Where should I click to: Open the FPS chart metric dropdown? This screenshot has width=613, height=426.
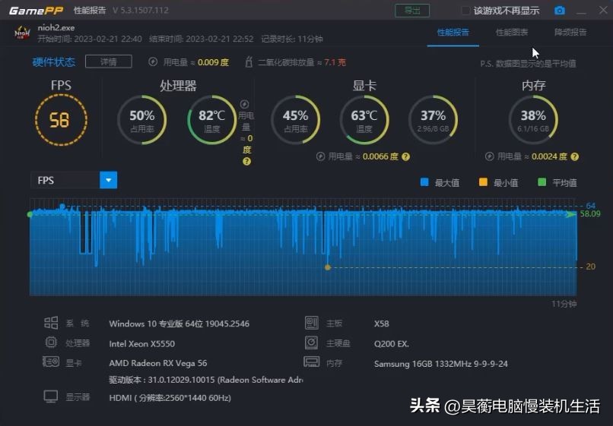tap(108, 180)
